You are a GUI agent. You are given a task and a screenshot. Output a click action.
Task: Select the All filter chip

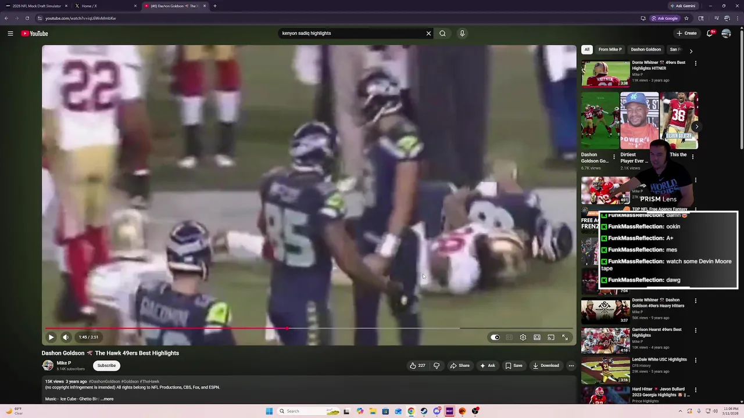point(587,49)
